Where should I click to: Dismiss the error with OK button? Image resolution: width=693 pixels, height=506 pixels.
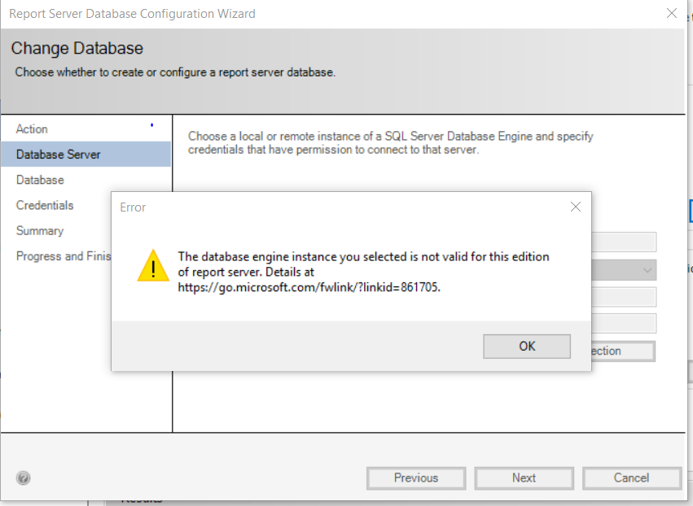527,347
